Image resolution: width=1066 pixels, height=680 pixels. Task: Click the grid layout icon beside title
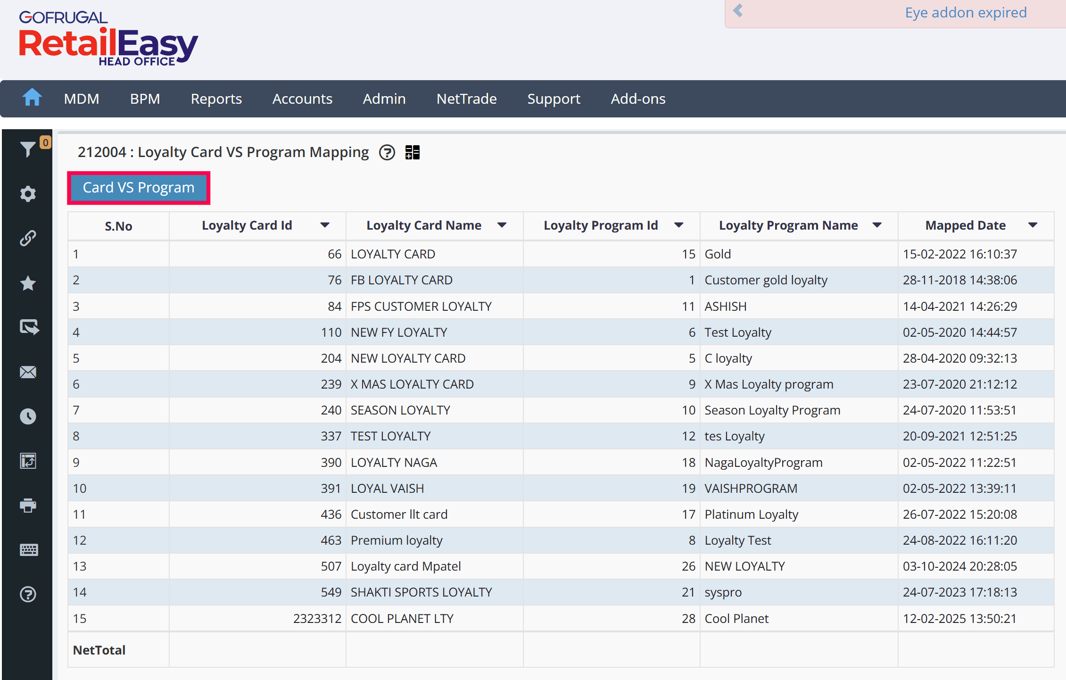pos(413,152)
